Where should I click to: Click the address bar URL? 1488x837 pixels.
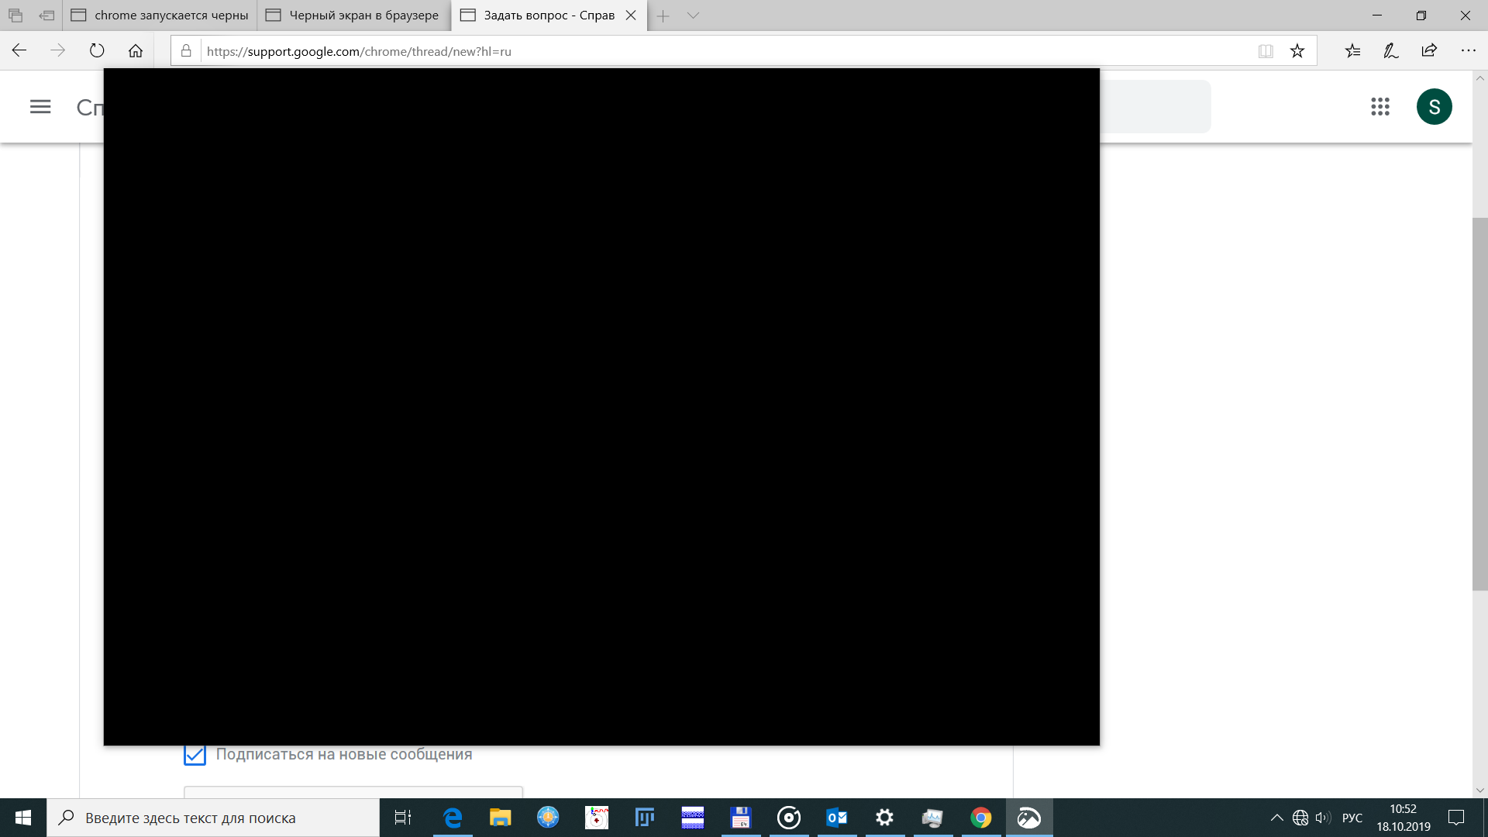click(359, 52)
